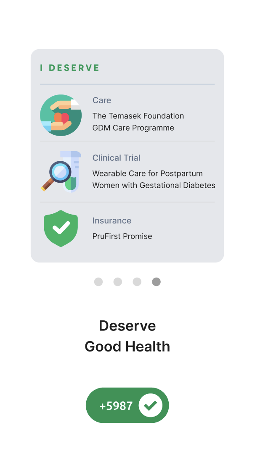This screenshot has height=451, width=255.
Task: Open the Clinical Trial category label
Action: point(117,158)
